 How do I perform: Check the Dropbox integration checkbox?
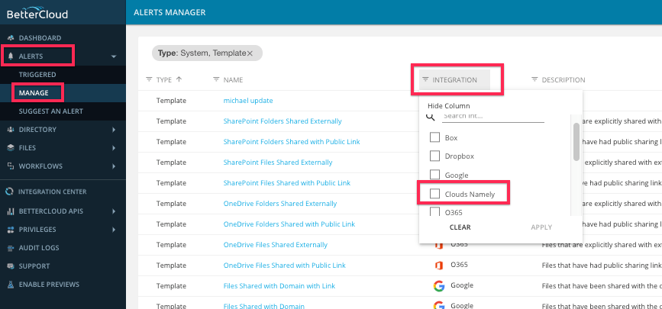click(x=435, y=156)
